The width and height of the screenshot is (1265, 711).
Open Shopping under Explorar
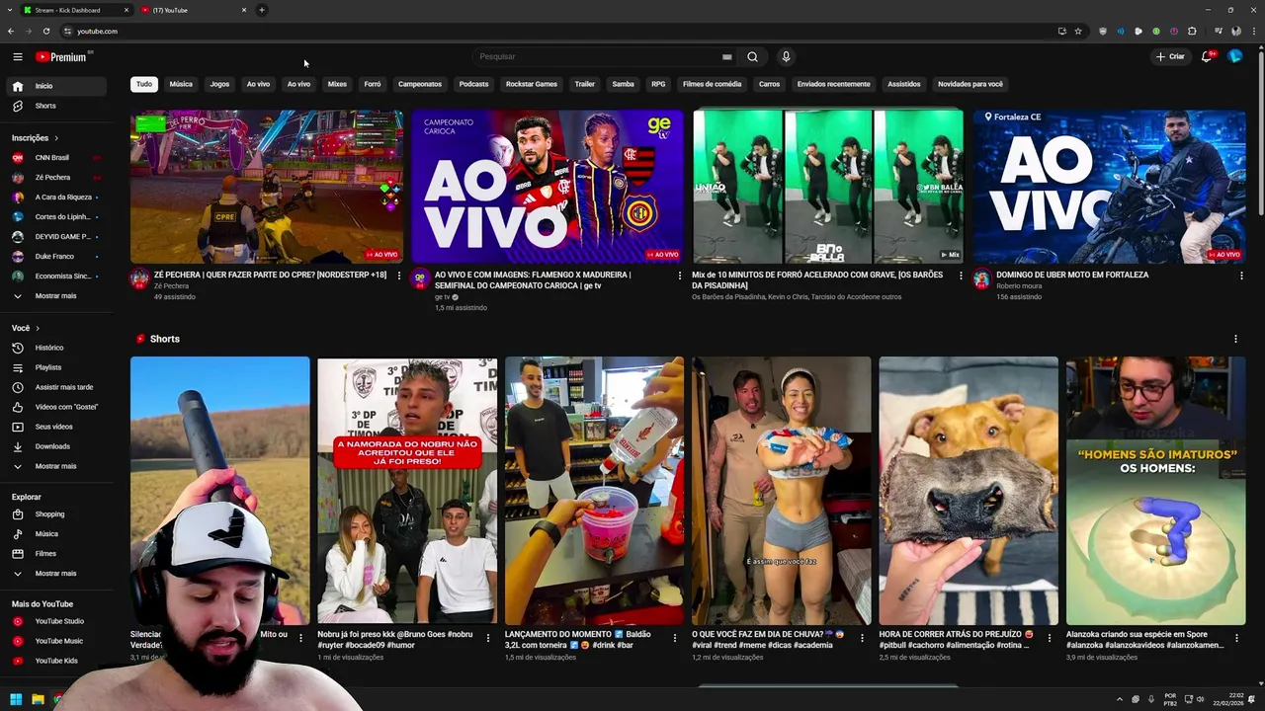pyautogui.click(x=57, y=513)
